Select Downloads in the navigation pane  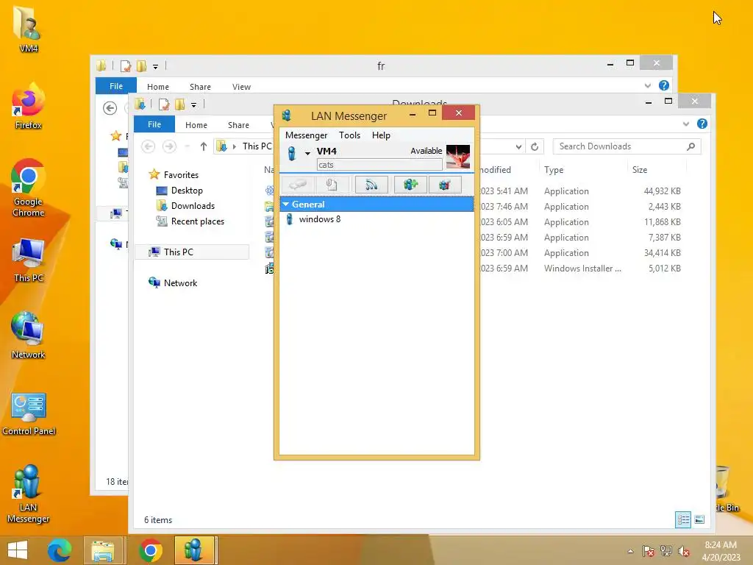(x=193, y=206)
